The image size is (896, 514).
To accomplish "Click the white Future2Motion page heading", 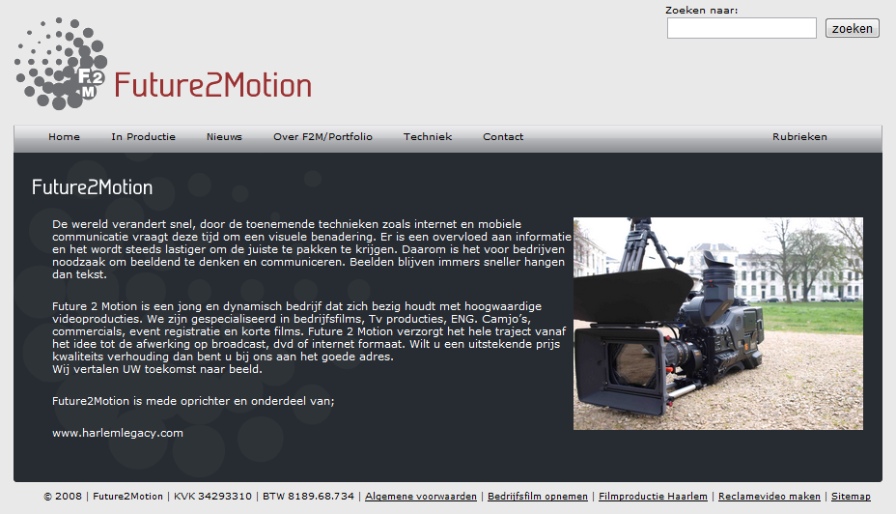I will click(92, 187).
